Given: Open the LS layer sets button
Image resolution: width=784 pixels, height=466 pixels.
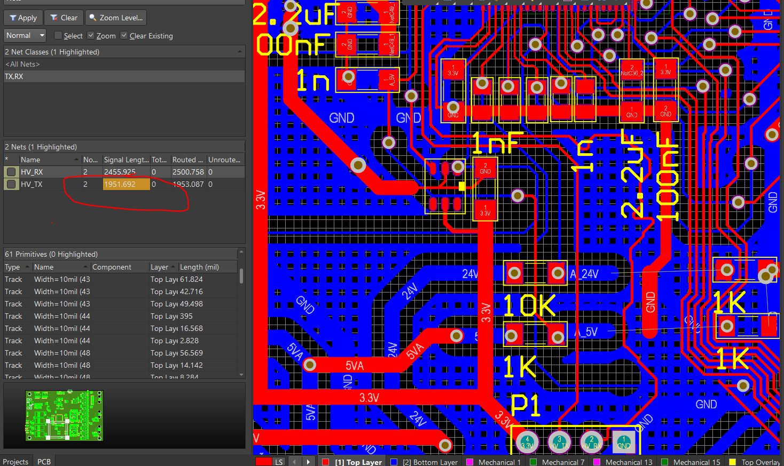Looking at the screenshot, I should click(279, 462).
